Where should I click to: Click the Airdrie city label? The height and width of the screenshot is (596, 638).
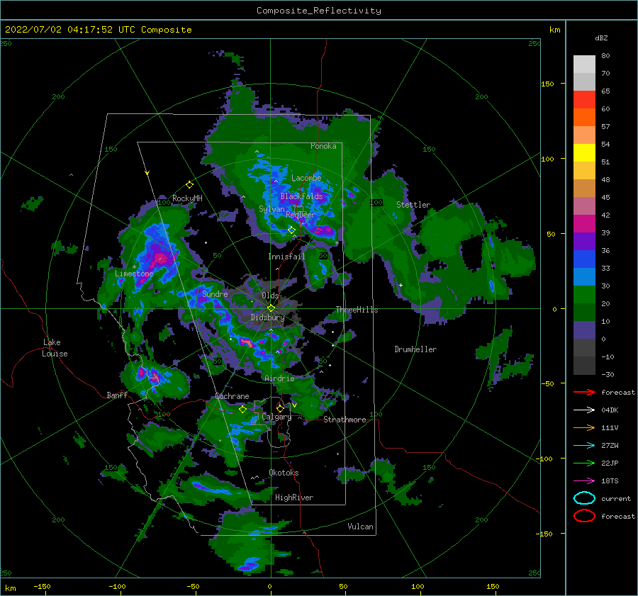tap(279, 378)
